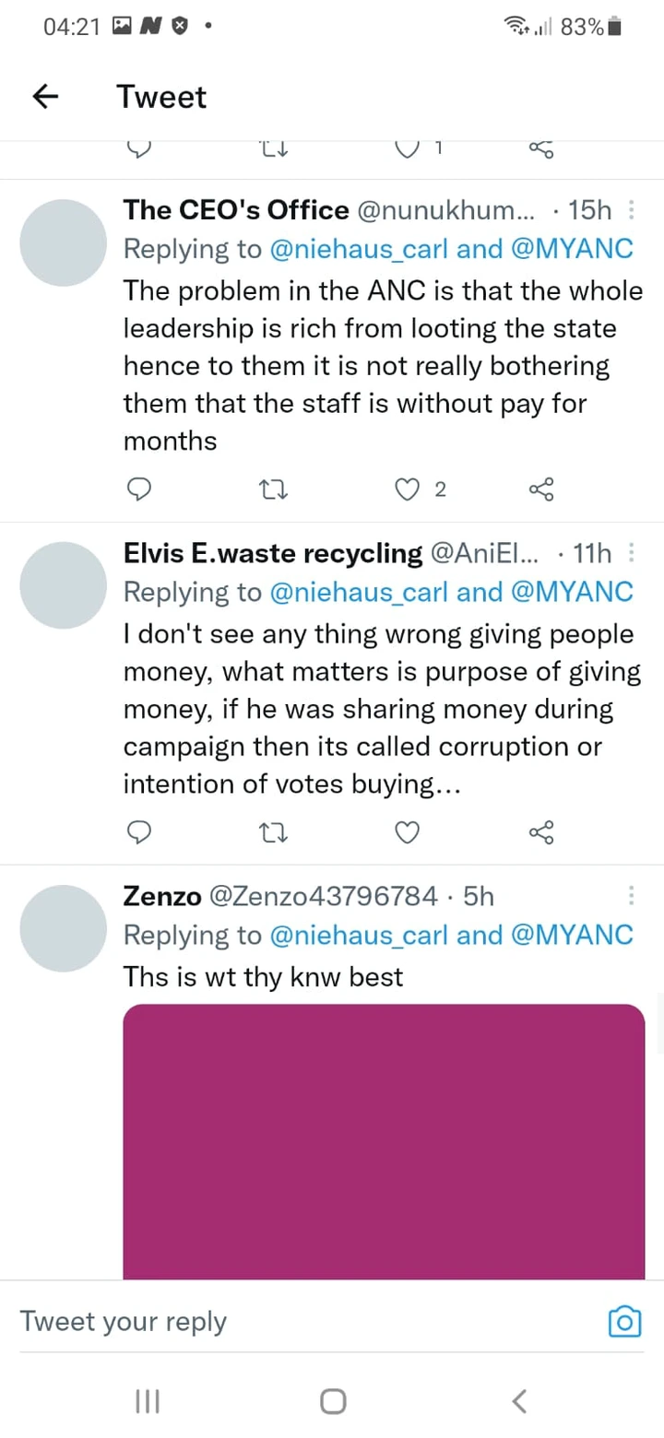The height and width of the screenshot is (1438, 664).
Task: Share The CEO's Office tweet
Action: (x=541, y=489)
